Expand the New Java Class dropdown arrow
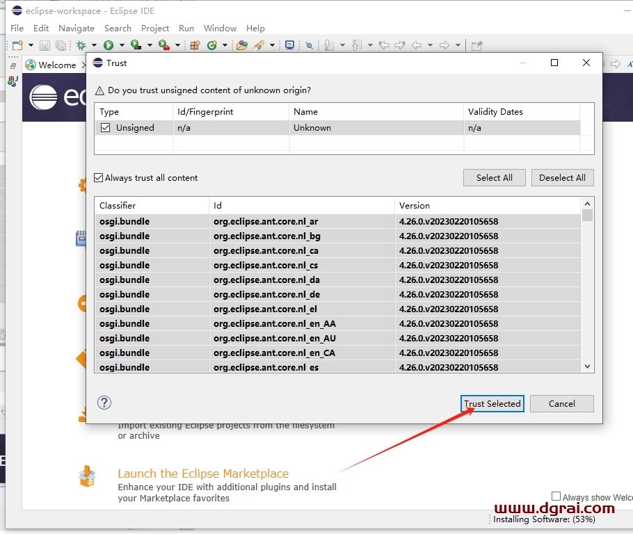This screenshot has height=534, width=633. click(x=225, y=45)
